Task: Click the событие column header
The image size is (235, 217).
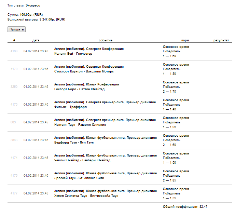Action: [x=106, y=40]
